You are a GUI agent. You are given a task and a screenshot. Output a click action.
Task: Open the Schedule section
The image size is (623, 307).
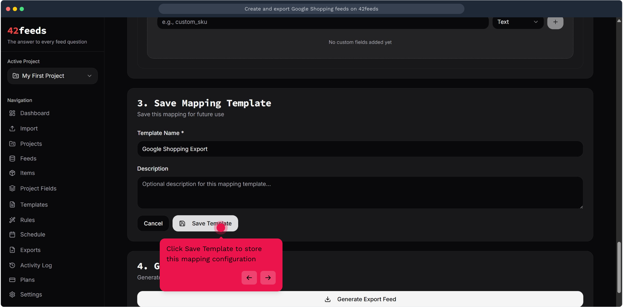pyautogui.click(x=33, y=235)
